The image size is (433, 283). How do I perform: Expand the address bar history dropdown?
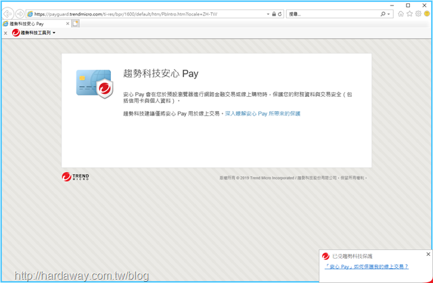pyautogui.click(x=268, y=14)
